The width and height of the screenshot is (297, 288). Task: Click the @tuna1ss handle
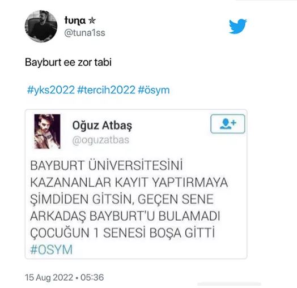[x=84, y=33]
